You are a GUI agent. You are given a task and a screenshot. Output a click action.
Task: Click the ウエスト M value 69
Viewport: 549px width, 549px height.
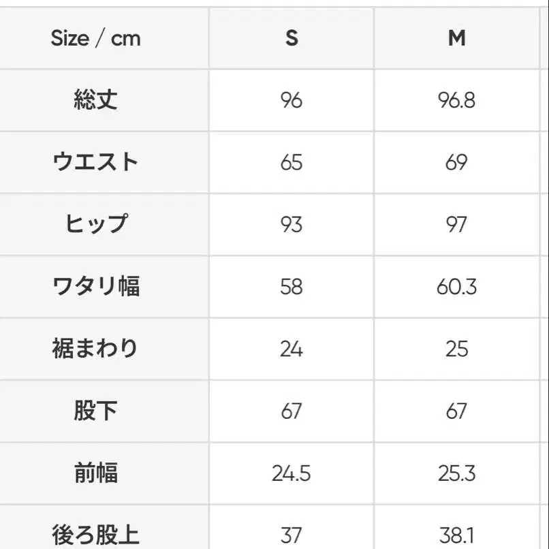point(456,163)
